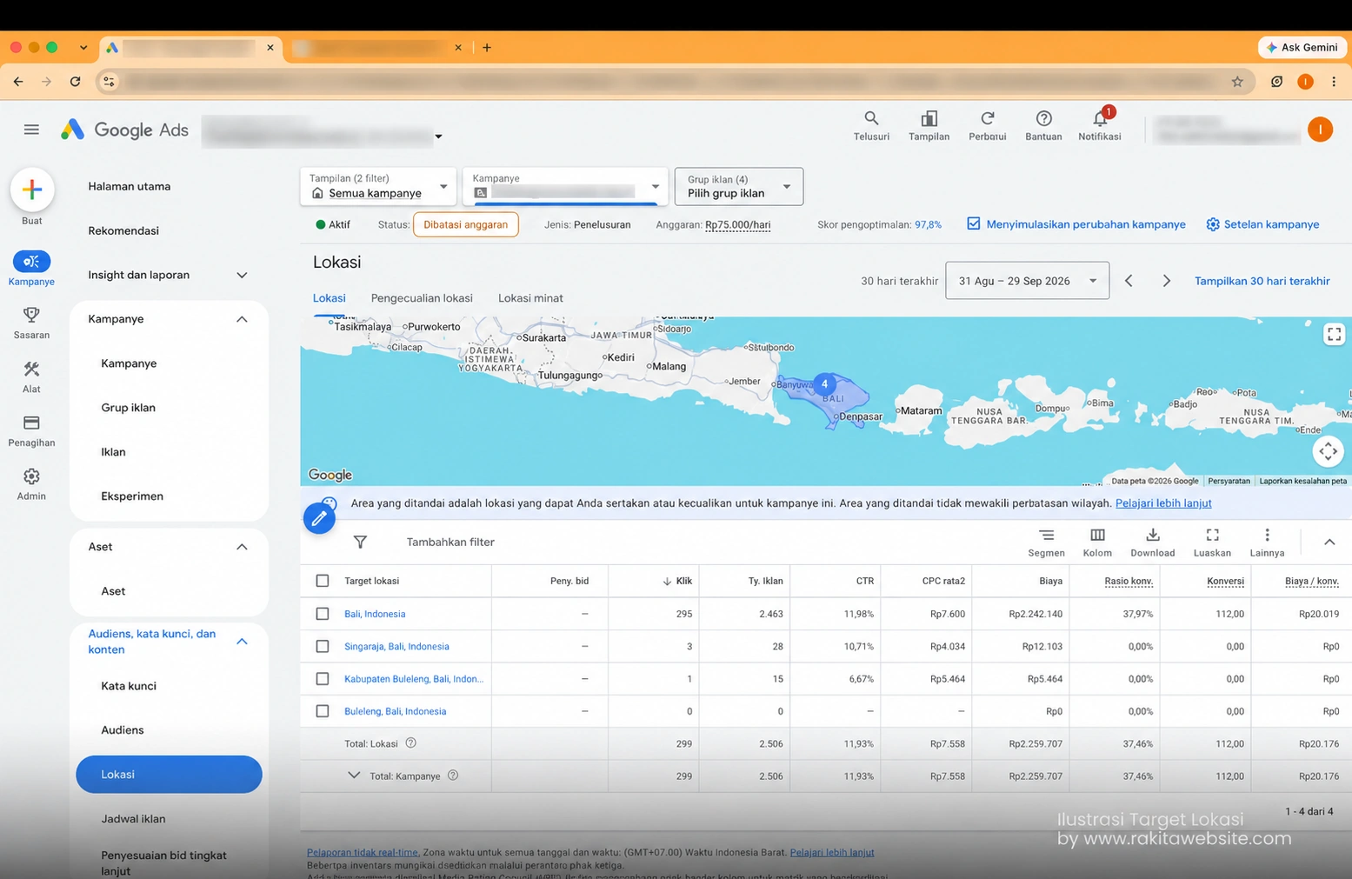
Task: Open Sasaran trophy icon in sidebar
Action: click(x=31, y=315)
